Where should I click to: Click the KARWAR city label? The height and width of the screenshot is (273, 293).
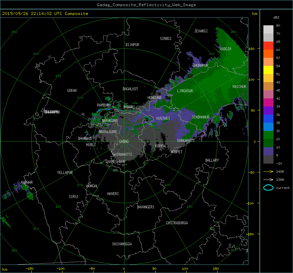pyautogui.click(x=27, y=182)
